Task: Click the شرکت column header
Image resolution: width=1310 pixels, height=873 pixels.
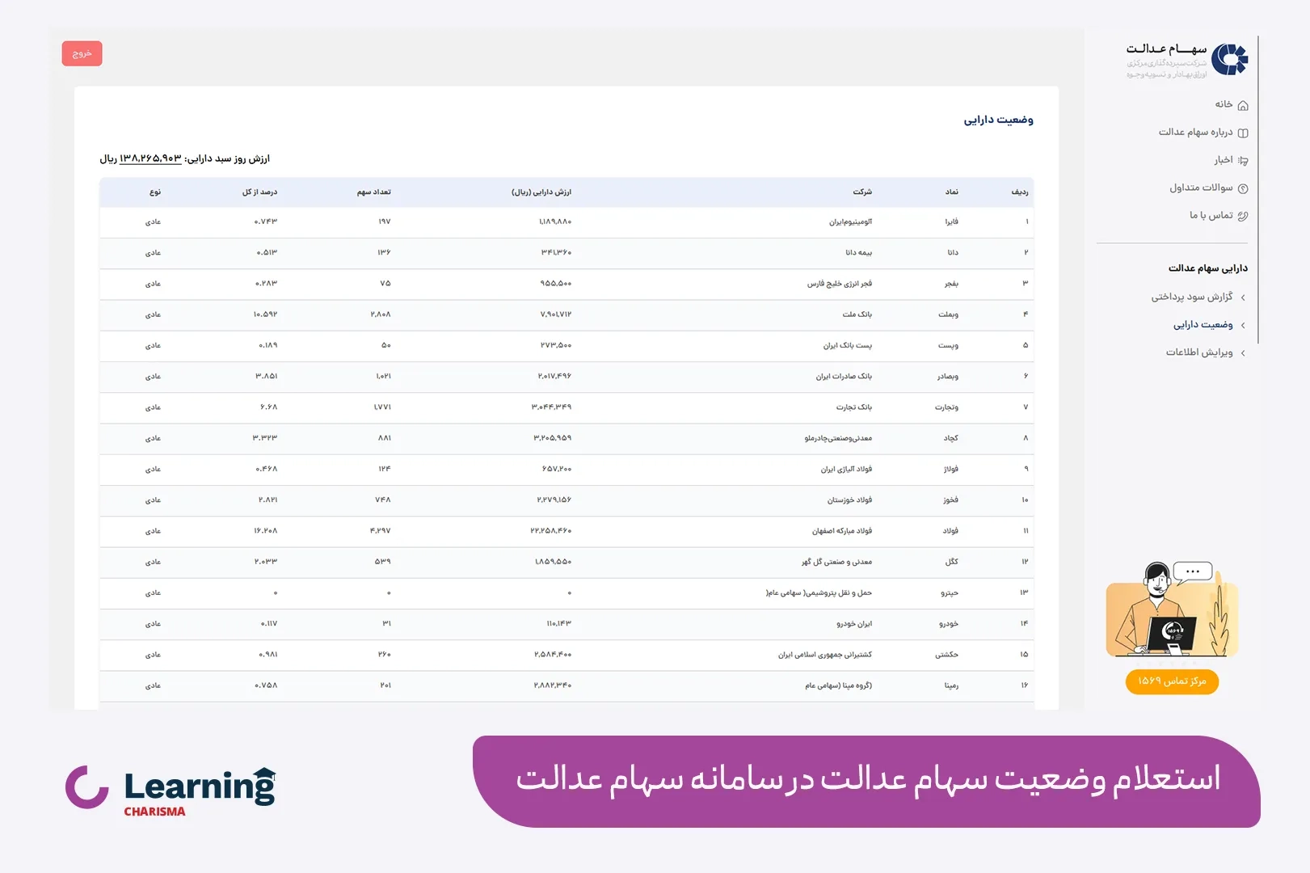Action: tap(862, 192)
